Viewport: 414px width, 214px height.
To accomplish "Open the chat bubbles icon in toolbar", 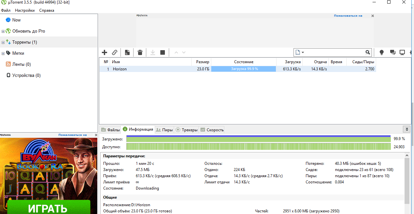I will (x=392, y=52).
